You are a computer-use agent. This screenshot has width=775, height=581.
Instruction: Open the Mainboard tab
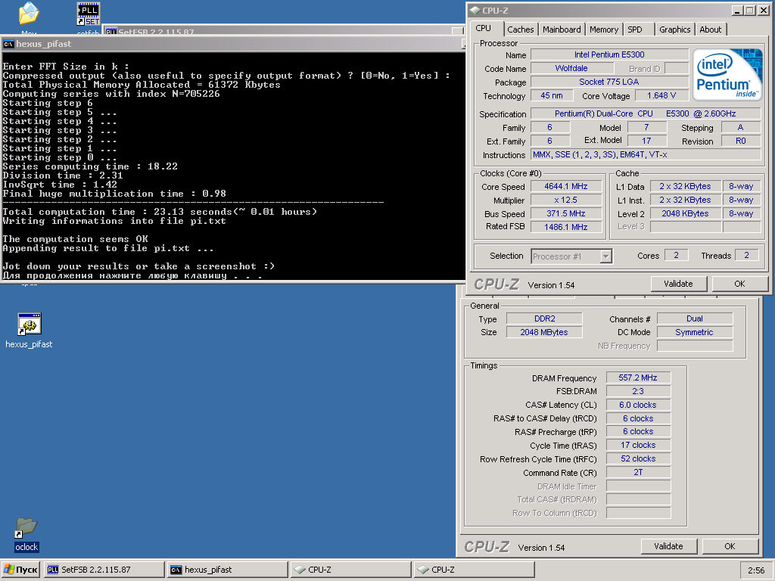[562, 30]
